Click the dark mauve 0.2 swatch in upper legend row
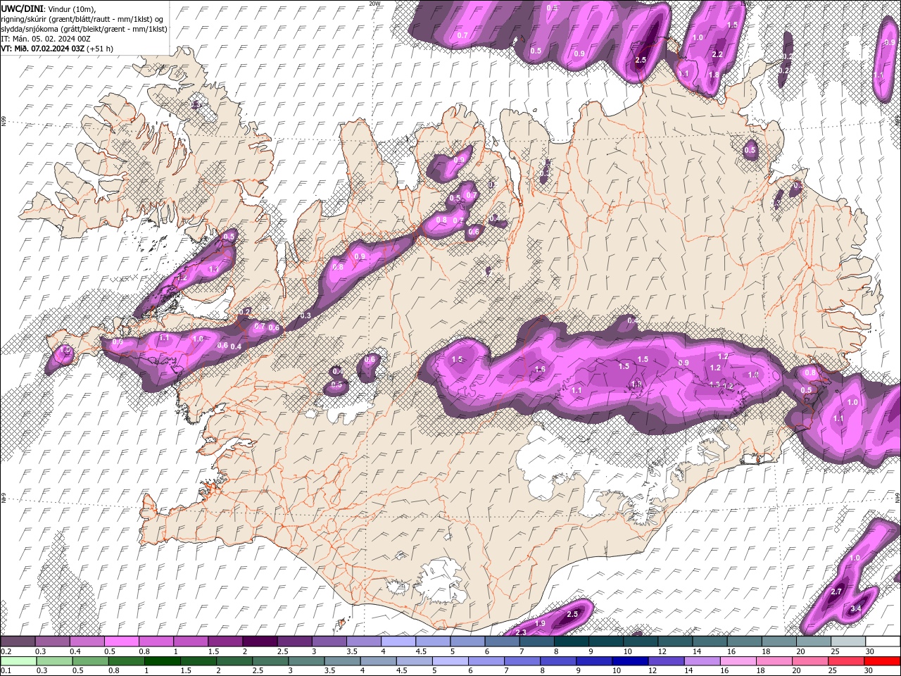Screen dimensions: 901x676 pos(18,641)
